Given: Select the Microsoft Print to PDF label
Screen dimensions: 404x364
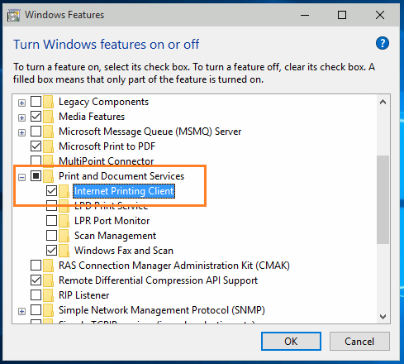Looking at the screenshot, I should pyautogui.click(x=107, y=146).
